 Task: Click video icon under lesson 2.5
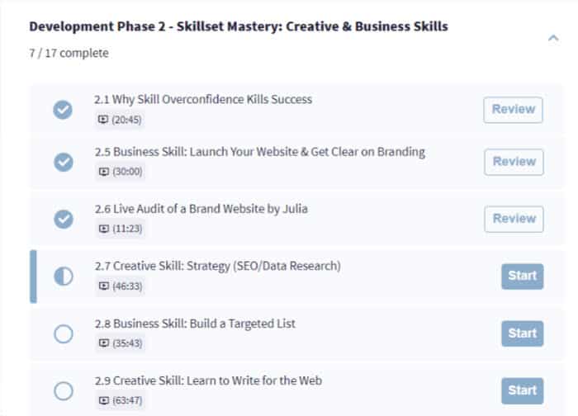pyautogui.click(x=103, y=172)
